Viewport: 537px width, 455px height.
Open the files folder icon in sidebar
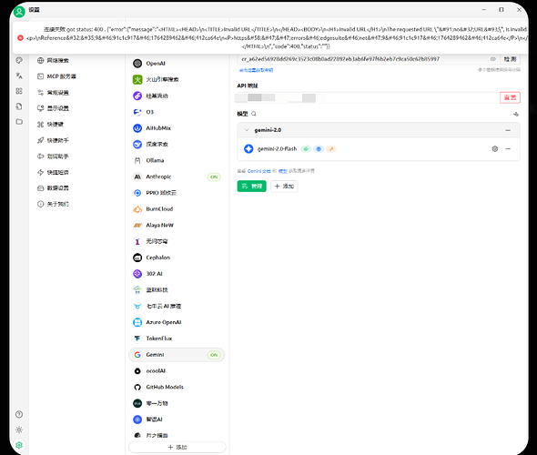[19, 122]
